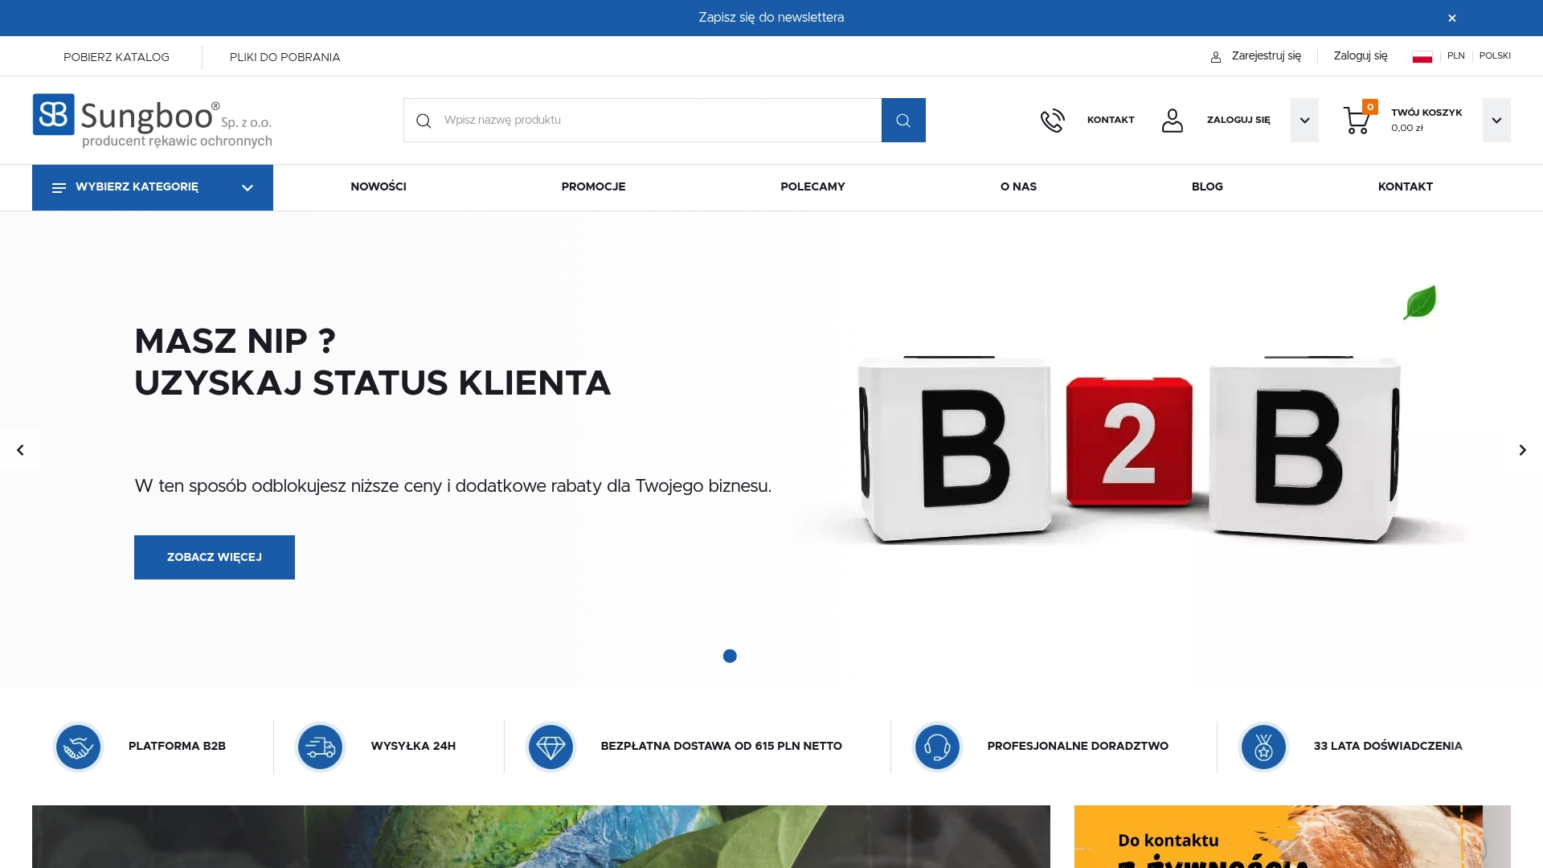Click the ZOBACZ WIĘCEJ button
The image size is (1543, 868).
coord(214,557)
